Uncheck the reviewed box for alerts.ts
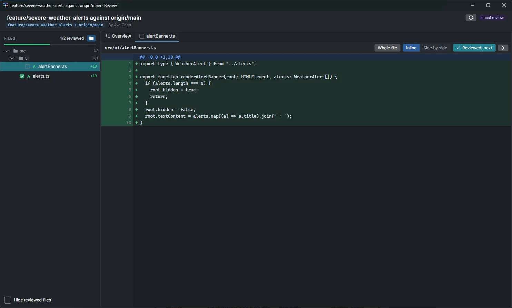Image resolution: width=512 pixels, height=308 pixels. 22,76
